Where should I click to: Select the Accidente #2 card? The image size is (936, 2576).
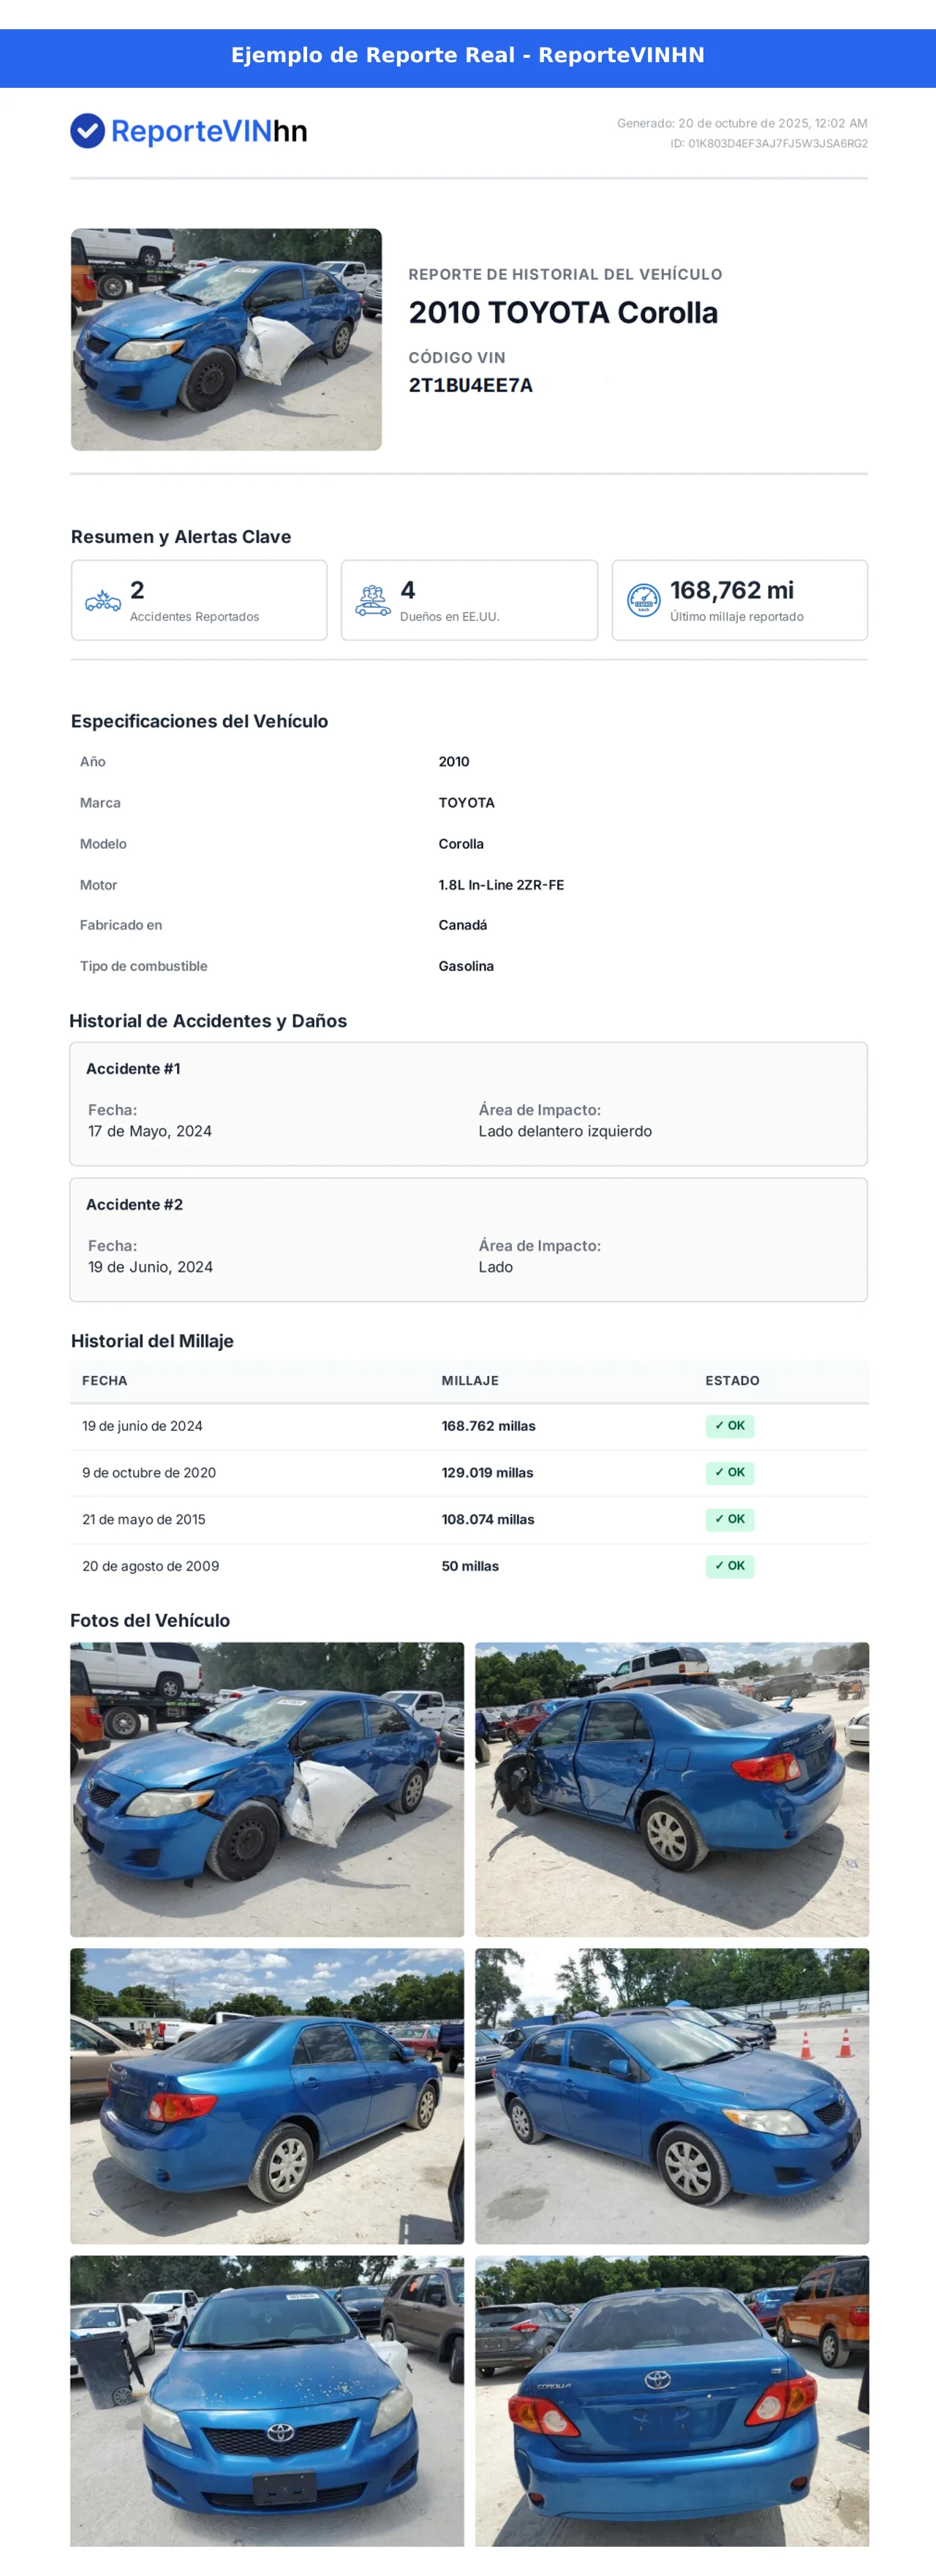(x=467, y=1240)
